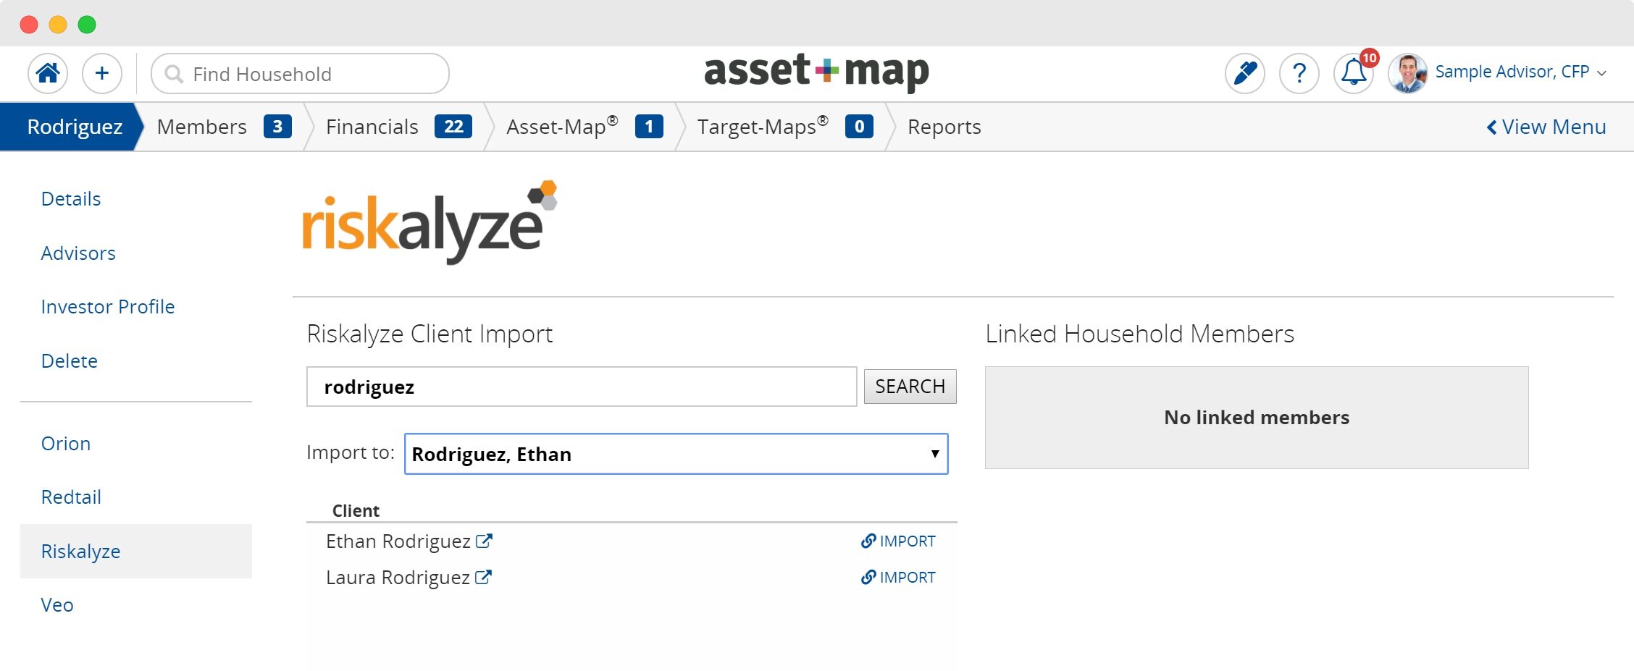
Task: Click the Delete sidebar link
Action: [70, 361]
